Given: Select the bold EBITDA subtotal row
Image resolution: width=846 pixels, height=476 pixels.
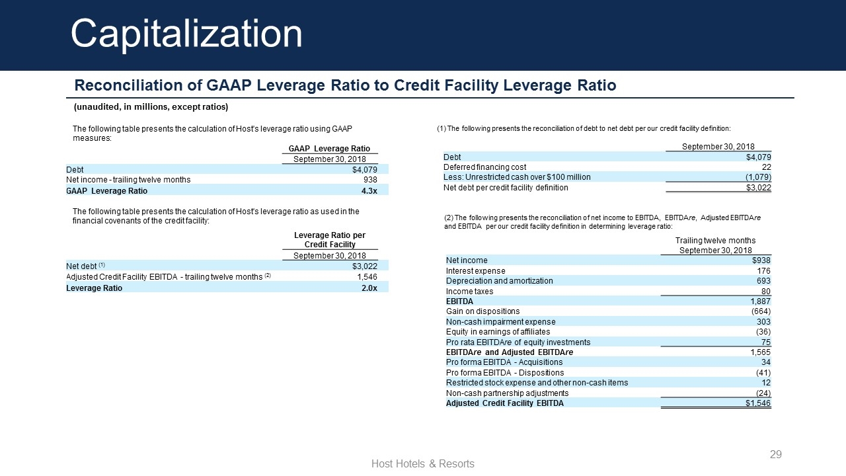Looking at the screenshot, I should (459, 301).
